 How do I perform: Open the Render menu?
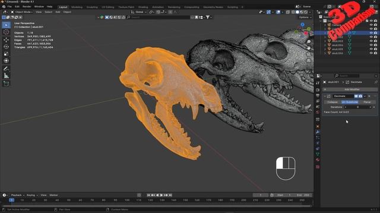click(27, 7)
